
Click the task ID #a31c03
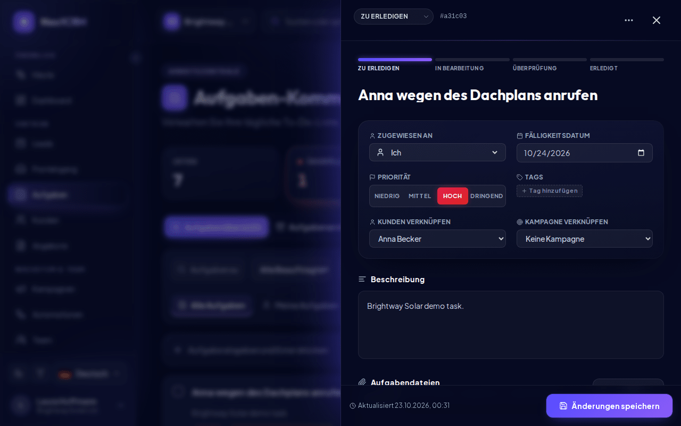[453, 16]
